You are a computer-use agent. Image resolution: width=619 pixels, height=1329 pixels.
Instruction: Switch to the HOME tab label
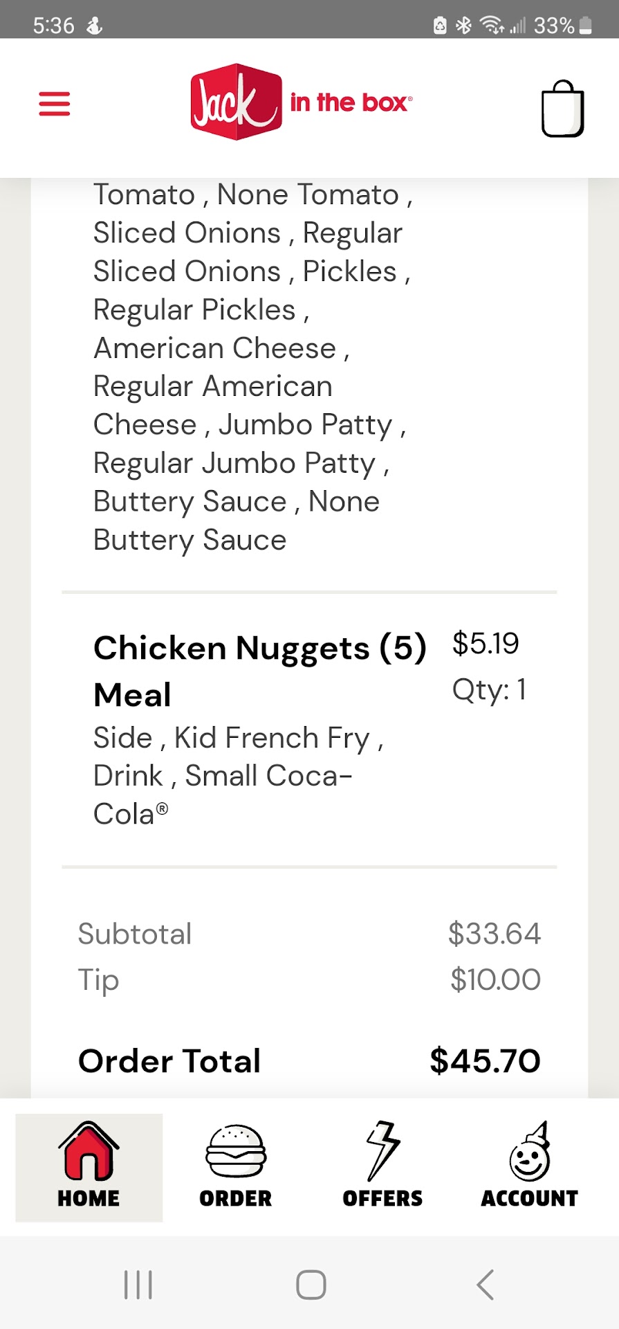tap(89, 1198)
